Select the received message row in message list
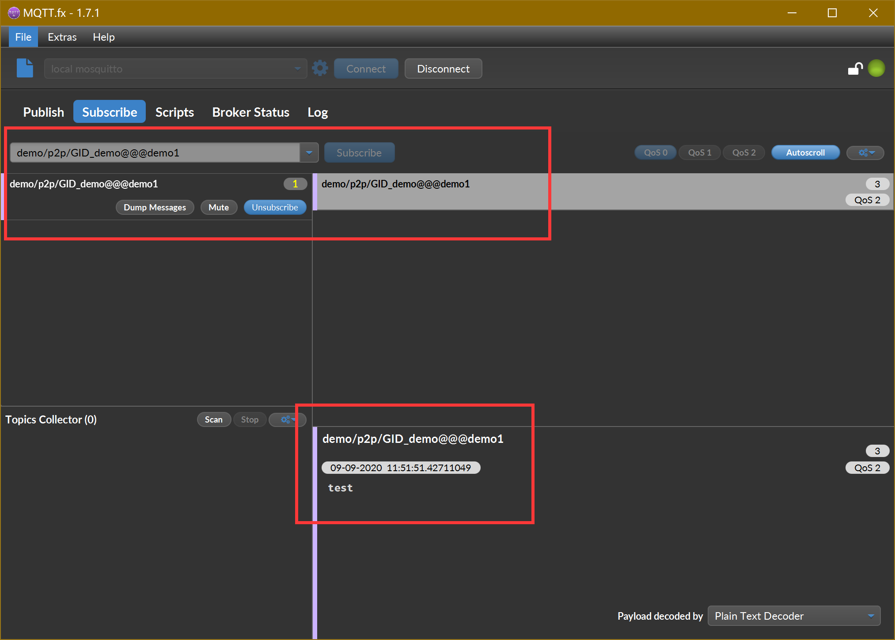 [603, 191]
